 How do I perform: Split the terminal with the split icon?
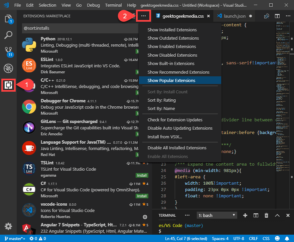256,215
